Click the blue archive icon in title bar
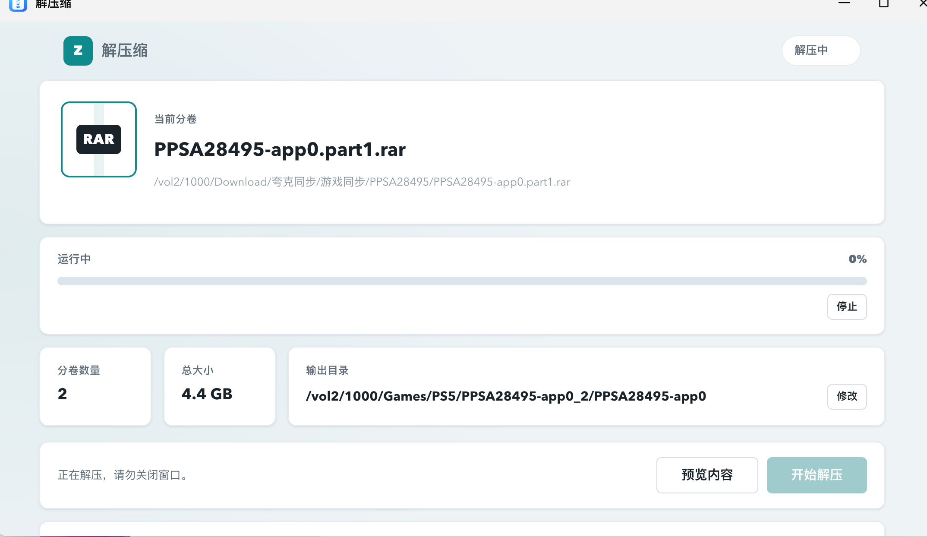The width and height of the screenshot is (927, 537). [18, 5]
